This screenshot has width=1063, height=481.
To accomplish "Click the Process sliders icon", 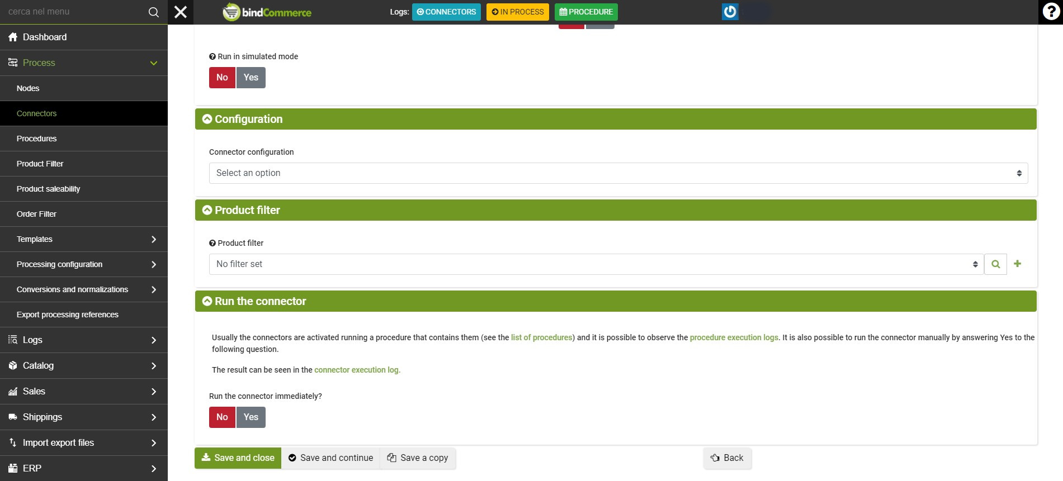I will (13, 63).
